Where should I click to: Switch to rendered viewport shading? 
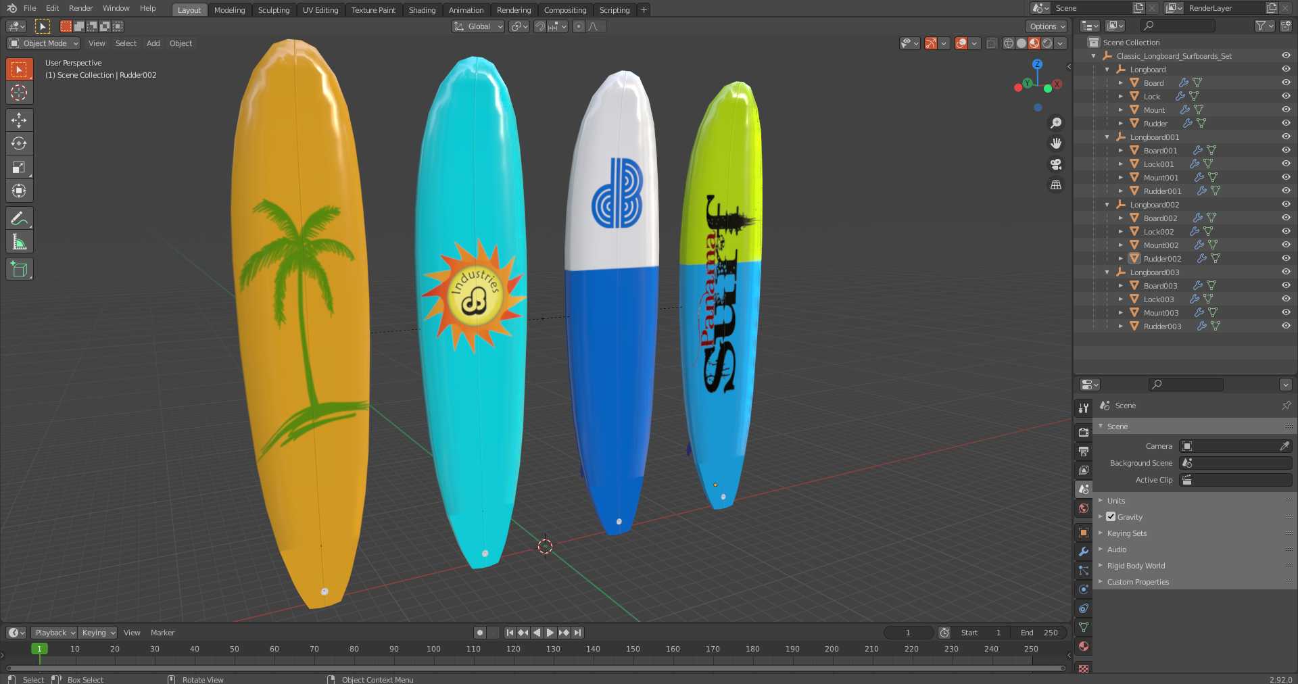point(1047,43)
